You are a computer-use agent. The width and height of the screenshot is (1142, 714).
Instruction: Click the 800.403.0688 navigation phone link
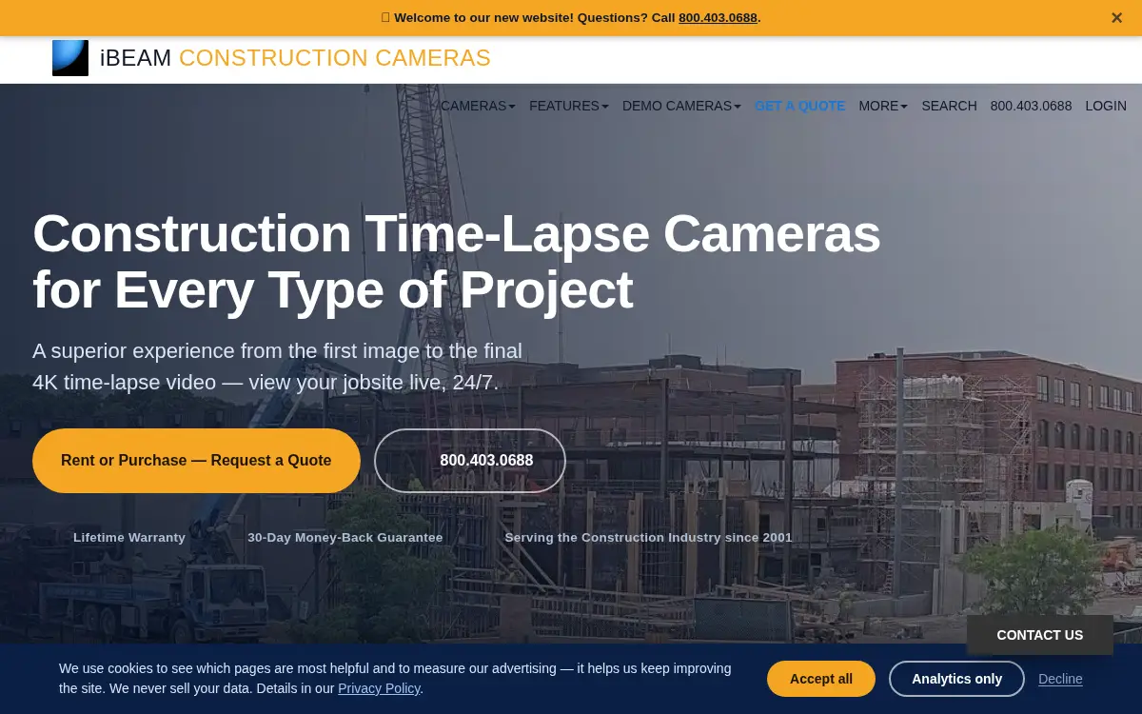click(x=1031, y=106)
